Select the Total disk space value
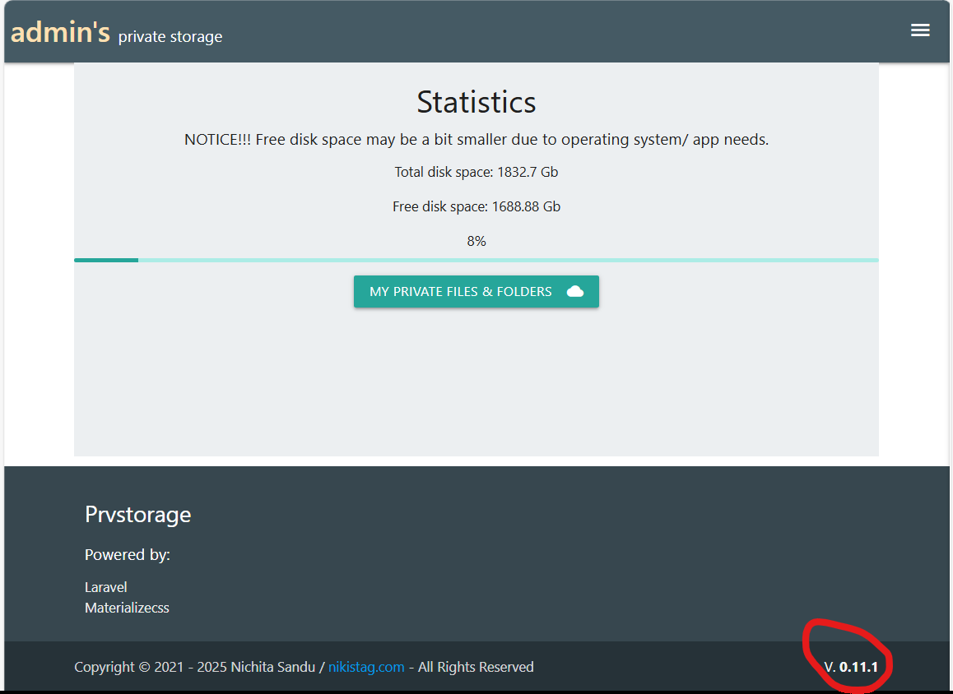 (x=528, y=173)
